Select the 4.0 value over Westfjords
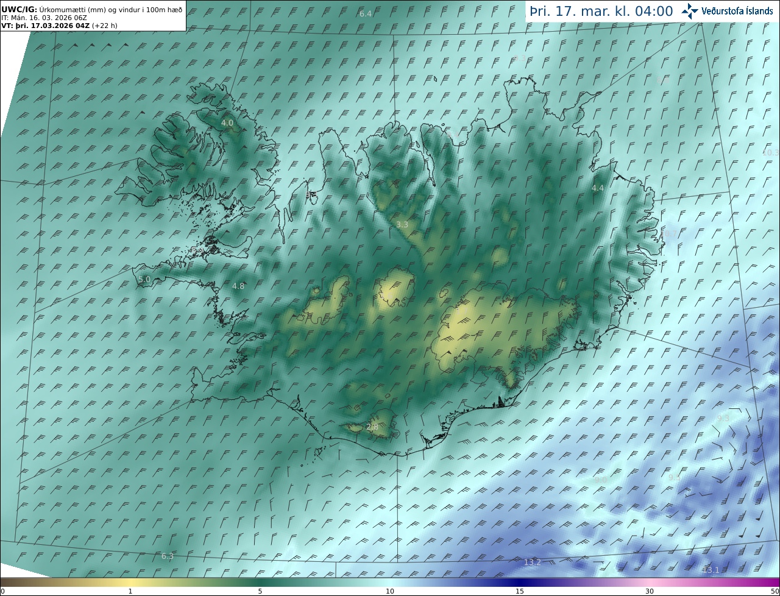The height and width of the screenshot is (596, 780). click(x=227, y=123)
